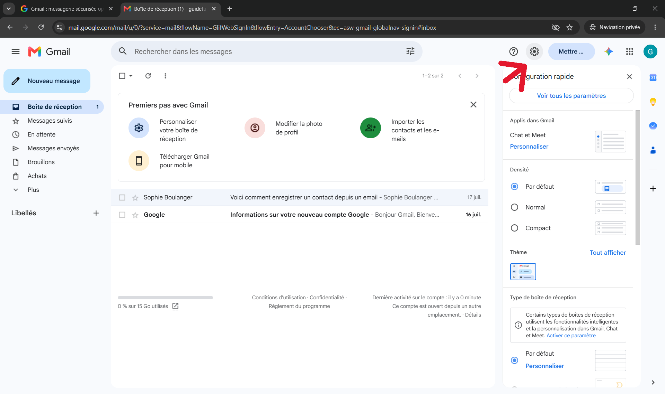Click Mettre à niveau button
This screenshot has height=394, width=665.
(x=571, y=51)
